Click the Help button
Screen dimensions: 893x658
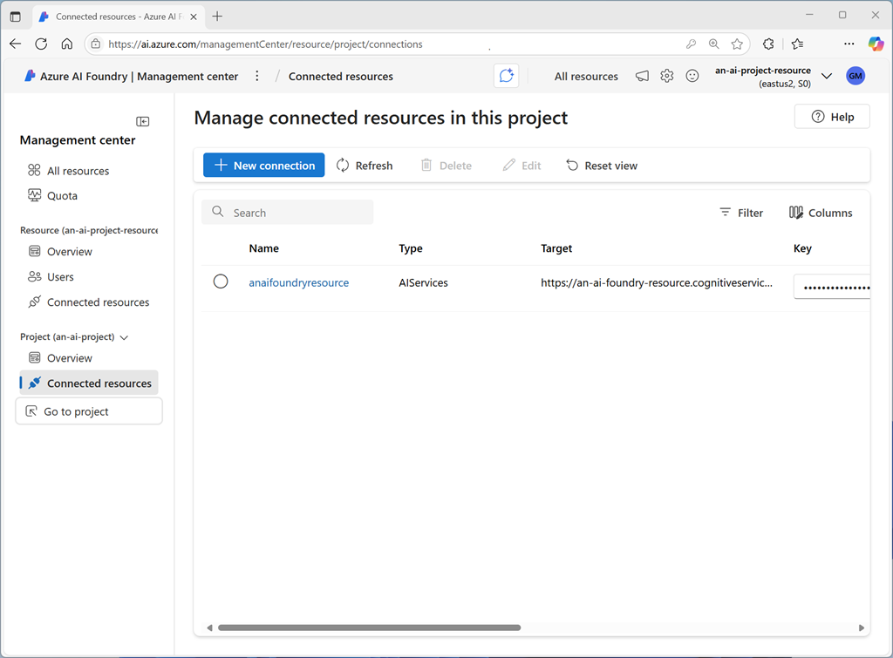[832, 117]
